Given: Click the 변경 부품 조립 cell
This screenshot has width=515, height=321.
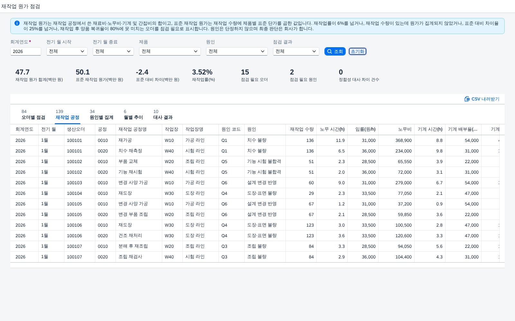Looking at the screenshot, I should pos(139,214).
